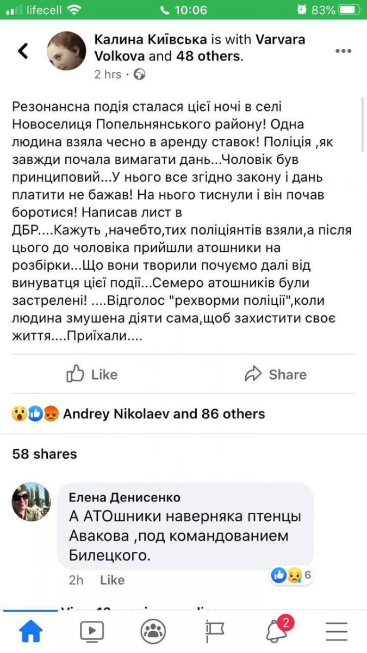Image resolution: width=367 pixels, height=653 pixels.
Task: Open the Groups tab icon
Action: pyautogui.click(x=153, y=631)
